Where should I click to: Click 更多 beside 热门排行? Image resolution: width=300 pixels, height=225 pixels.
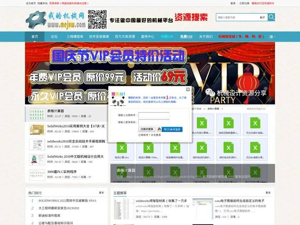(101, 192)
